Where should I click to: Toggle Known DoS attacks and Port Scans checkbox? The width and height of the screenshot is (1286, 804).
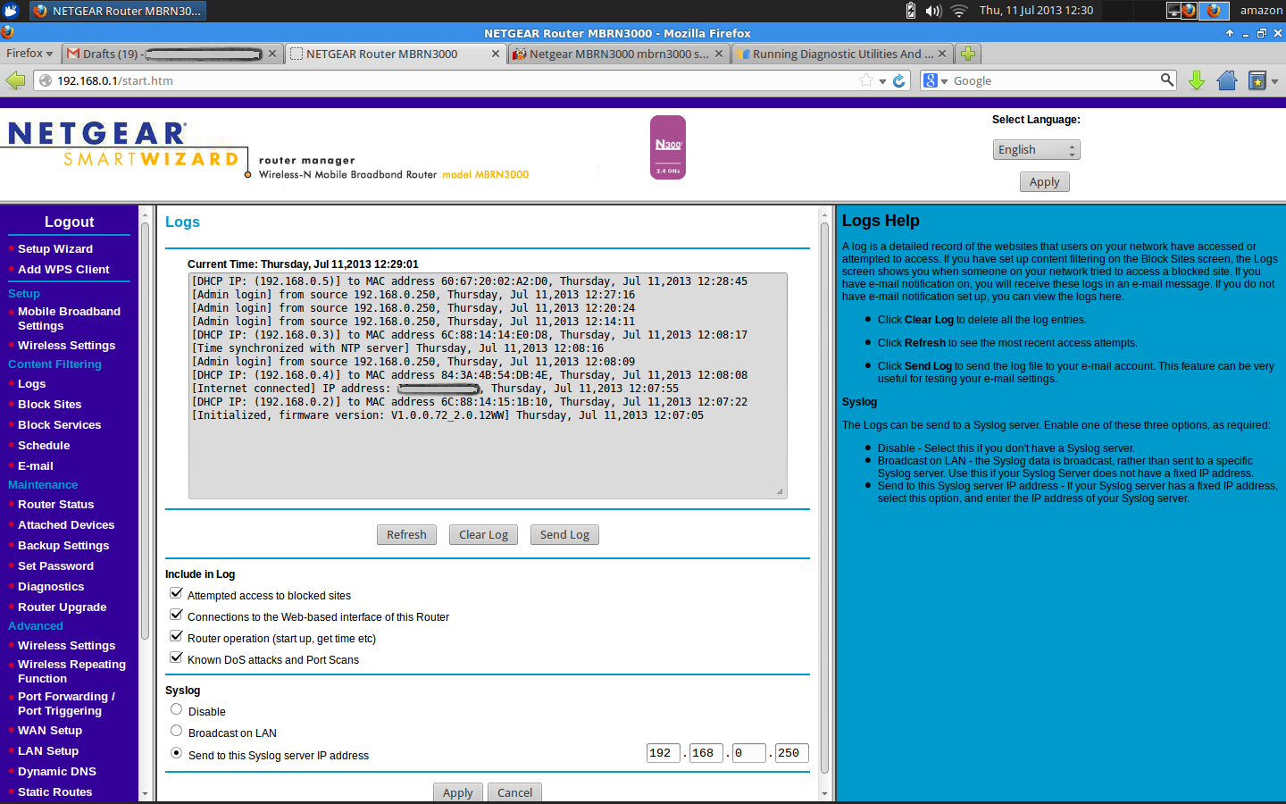[177, 658]
